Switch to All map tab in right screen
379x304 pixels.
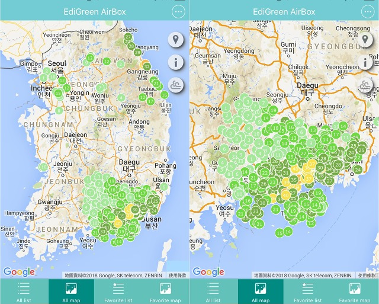(x=261, y=292)
